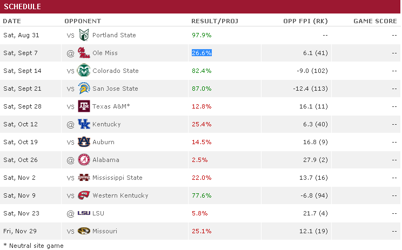Click the Mississippi State logo
This screenshot has height=250, width=402.
pyautogui.click(x=84, y=178)
